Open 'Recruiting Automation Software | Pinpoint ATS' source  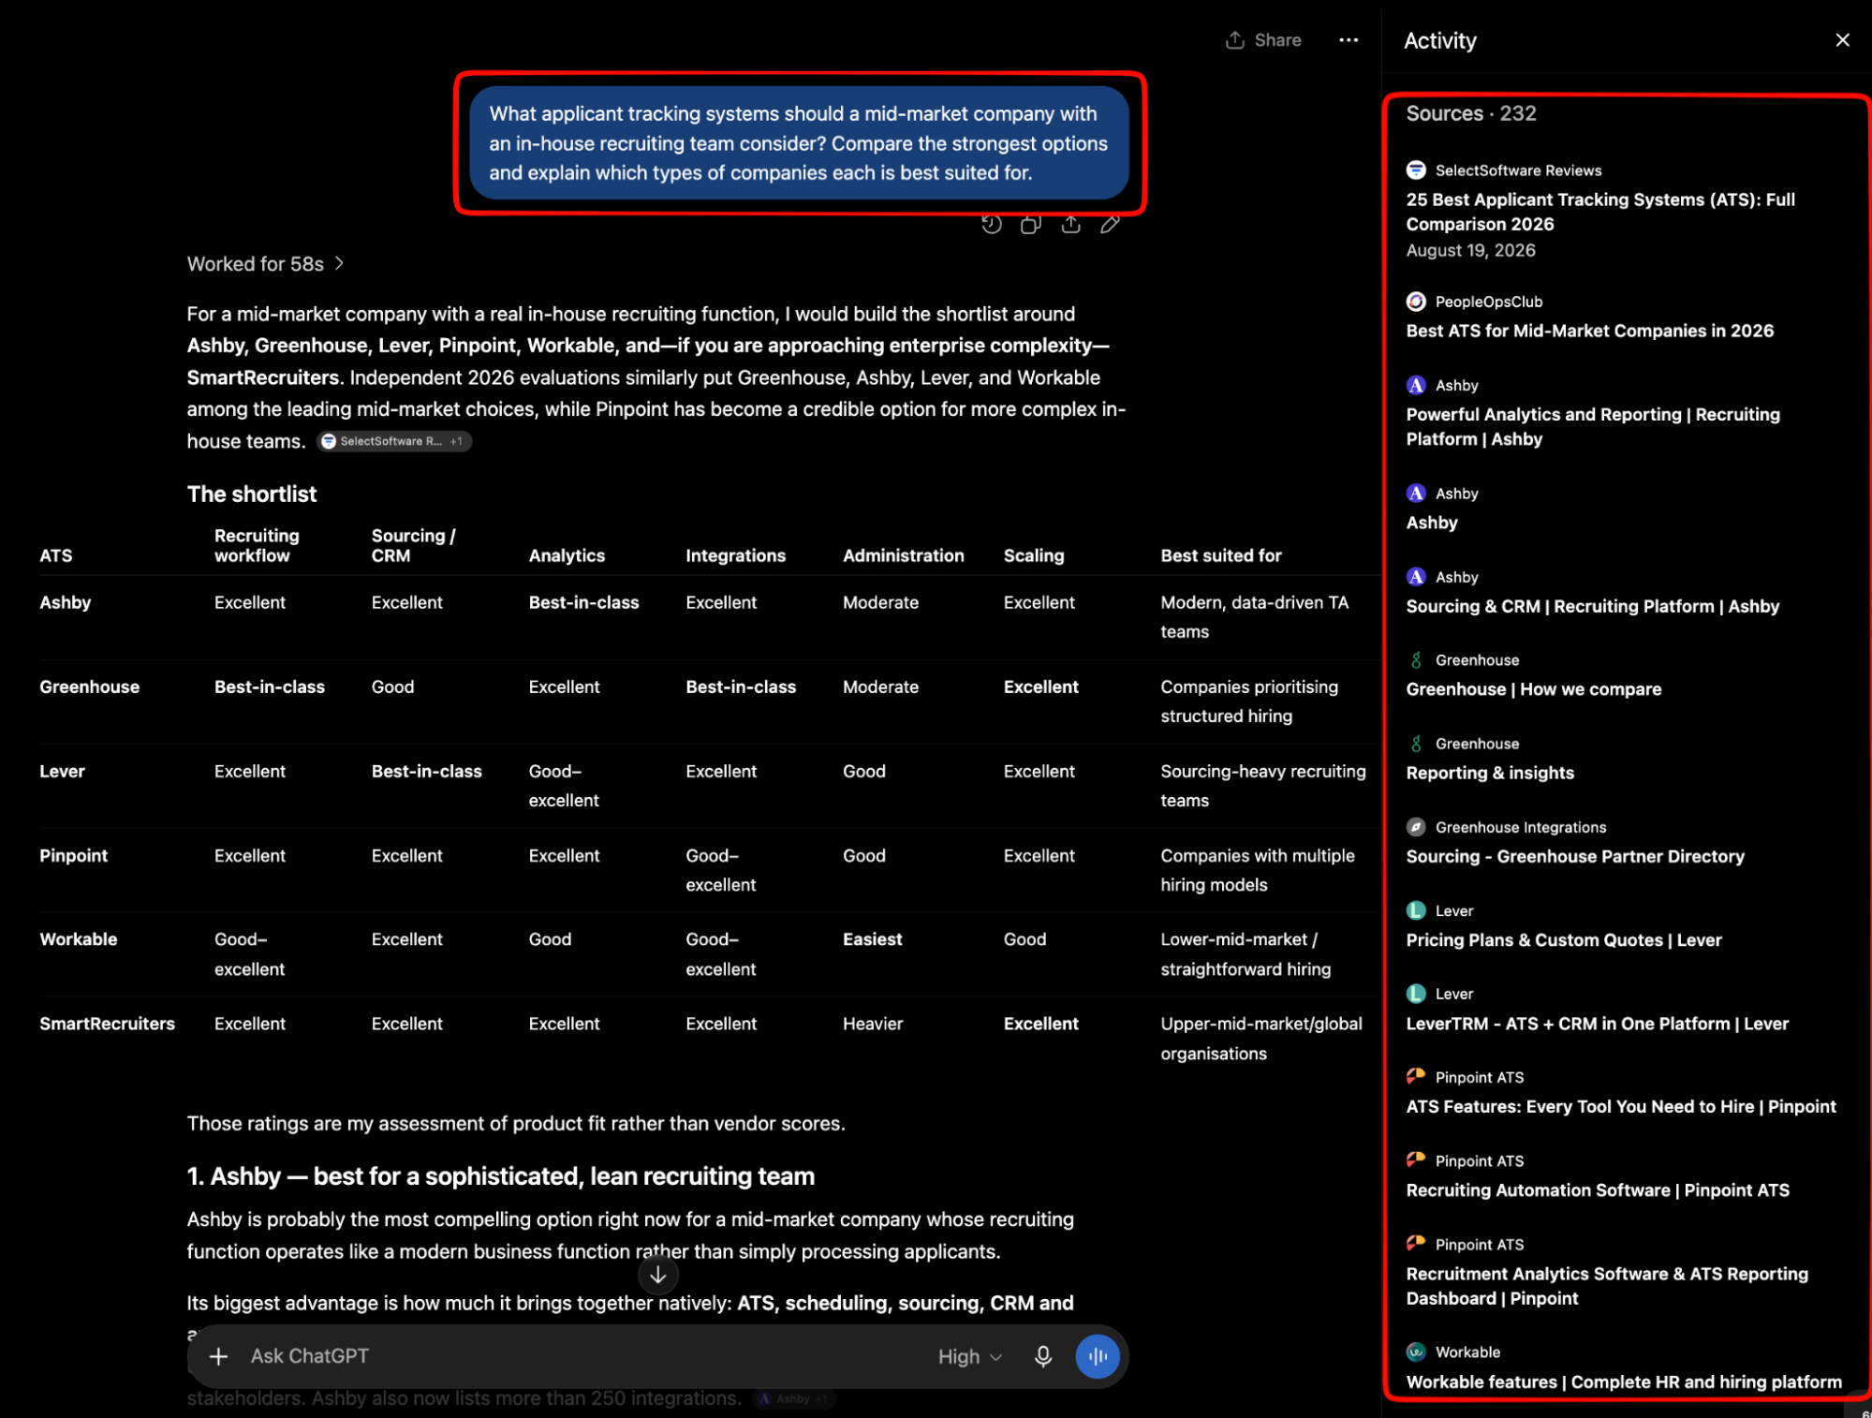point(1597,1190)
